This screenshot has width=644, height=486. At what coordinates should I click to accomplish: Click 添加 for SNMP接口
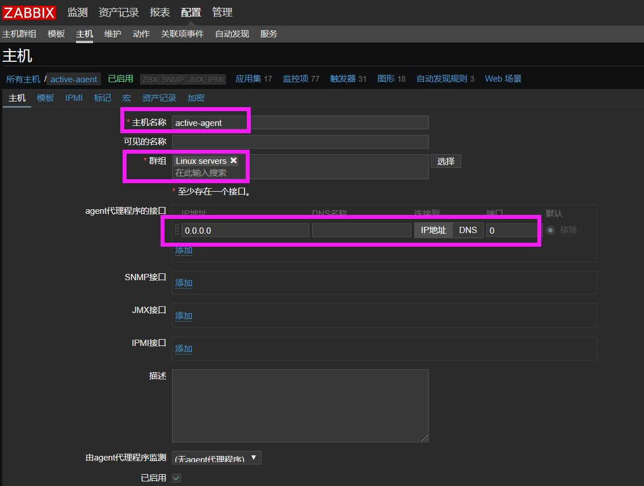[184, 283]
